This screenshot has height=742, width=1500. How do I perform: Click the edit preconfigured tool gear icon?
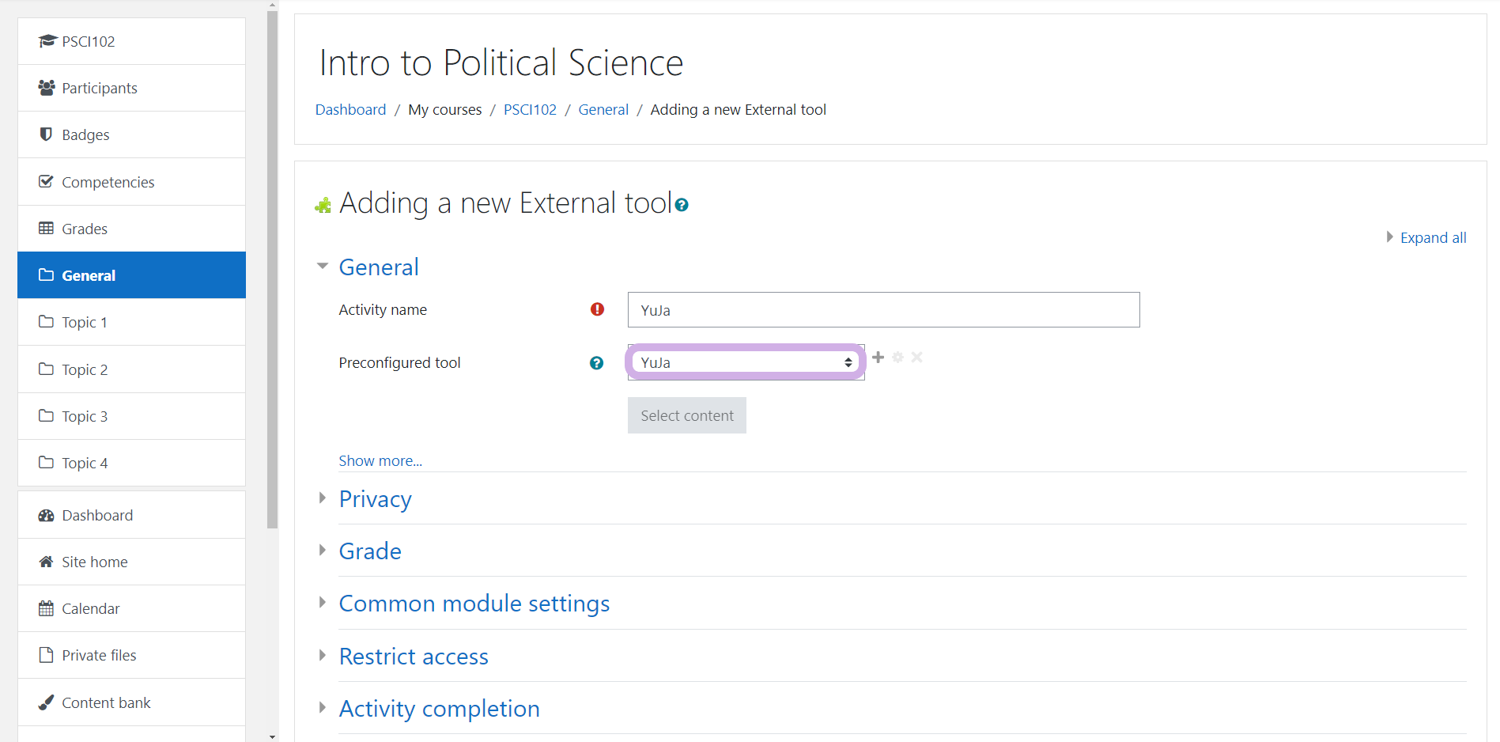point(897,358)
